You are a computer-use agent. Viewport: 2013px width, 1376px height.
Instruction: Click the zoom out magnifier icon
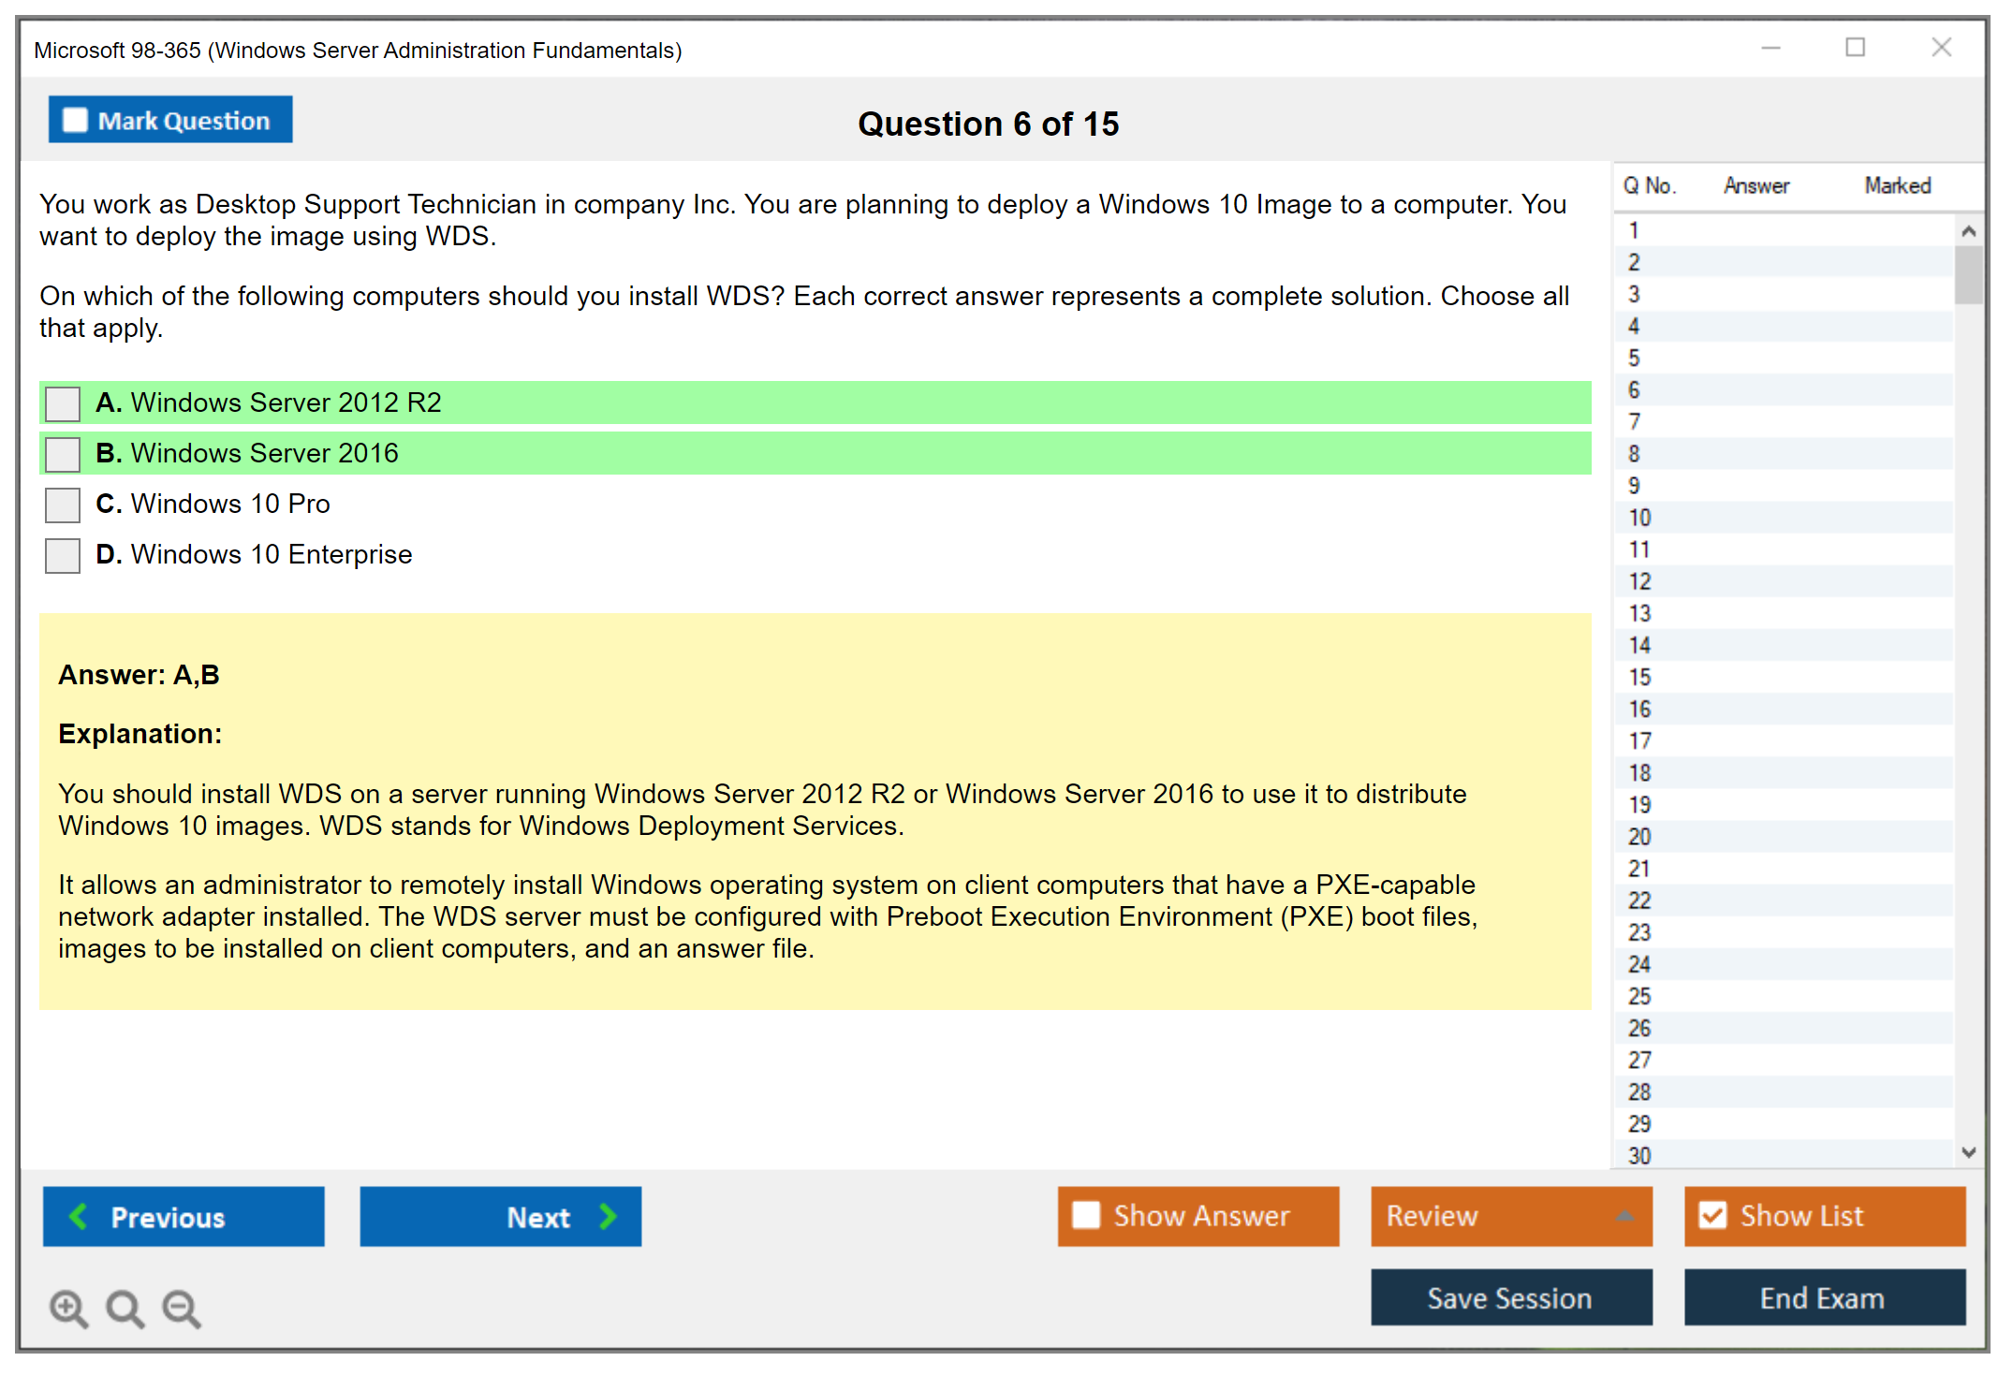(x=181, y=1308)
